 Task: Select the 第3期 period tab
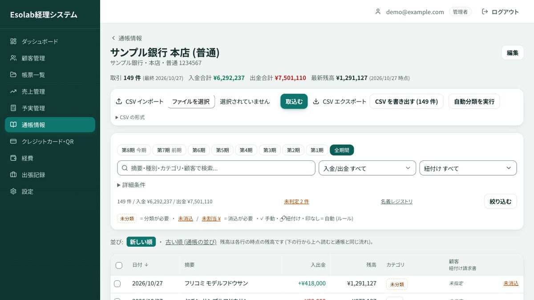(270, 150)
